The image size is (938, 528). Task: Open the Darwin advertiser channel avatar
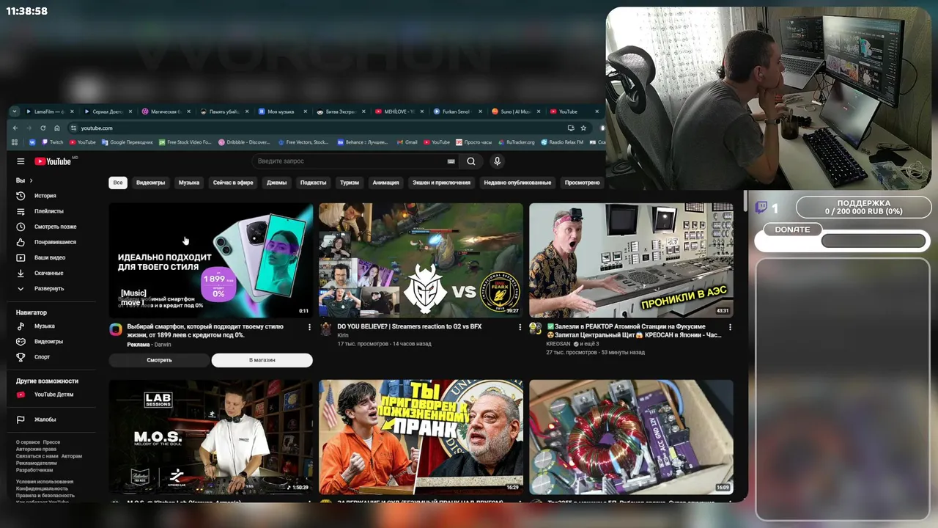[116, 329]
